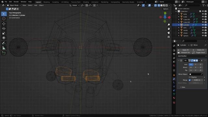The height and width of the screenshot is (117, 208).
Task: Open Global transform orientation dropdown
Action: click(x=74, y=6)
